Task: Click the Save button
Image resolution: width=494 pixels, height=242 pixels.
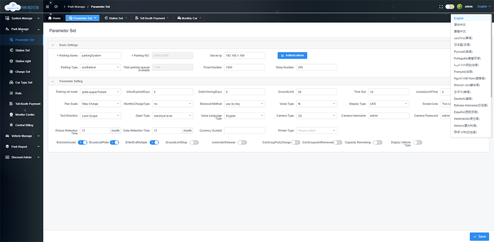Action: coord(479,237)
